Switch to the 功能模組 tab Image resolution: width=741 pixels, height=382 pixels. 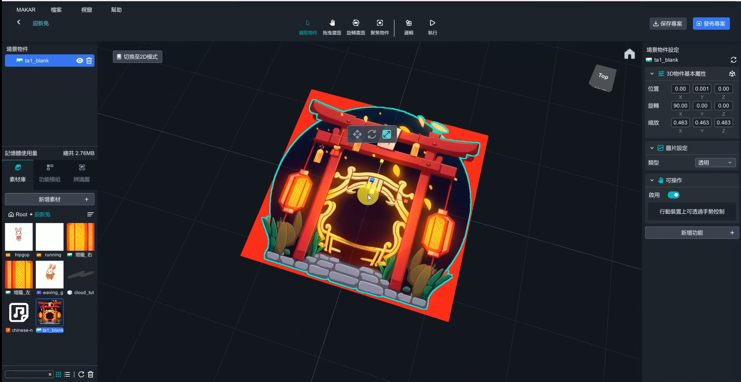(x=50, y=173)
